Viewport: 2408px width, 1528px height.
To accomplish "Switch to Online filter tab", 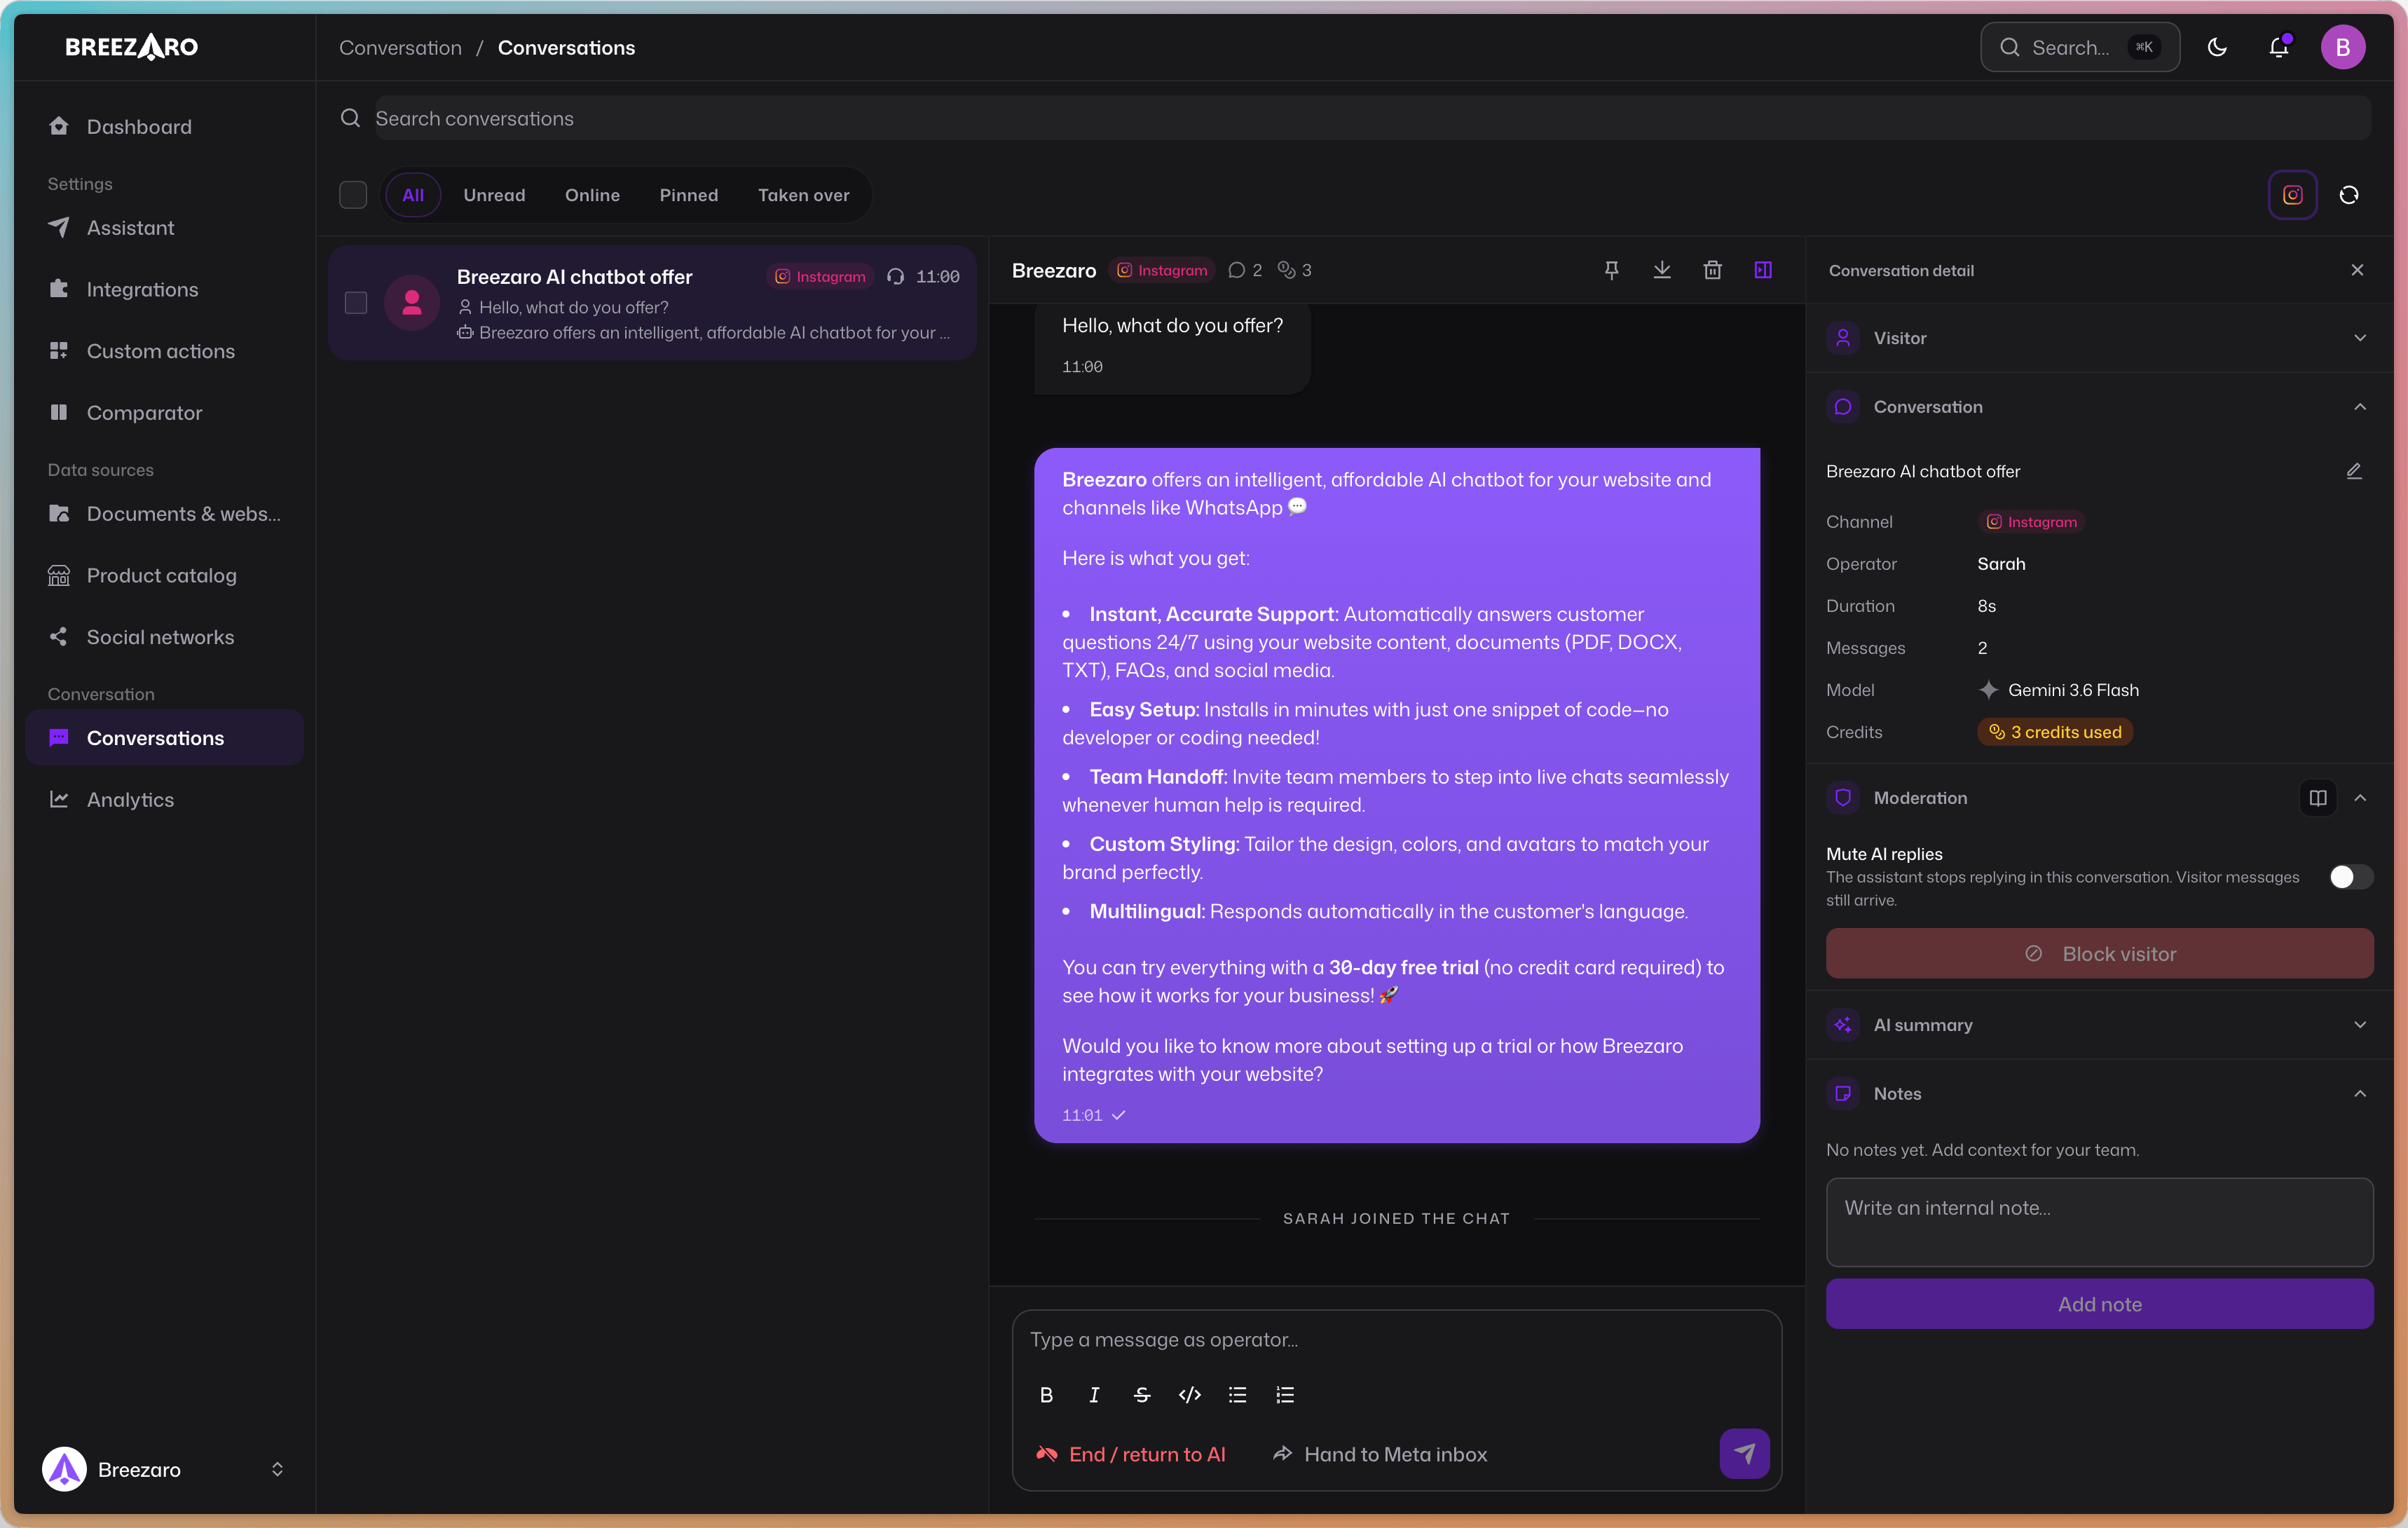I will tap(592, 195).
